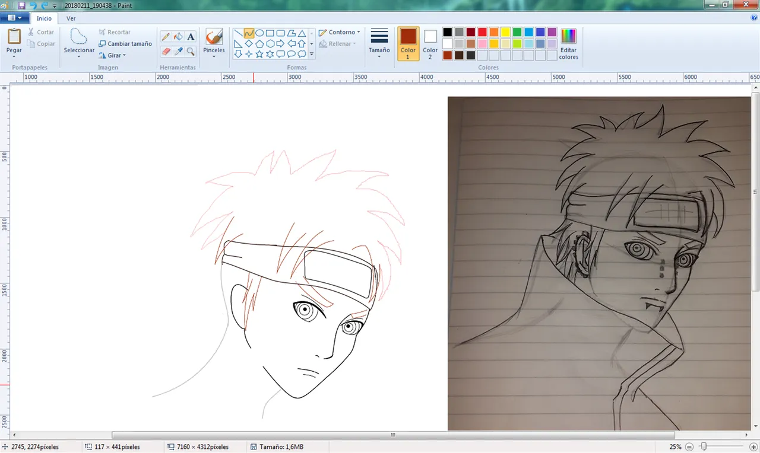Screen dimensions: 760x453
Task: Expand the Pinceles dropdown arrow
Action: [214, 57]
